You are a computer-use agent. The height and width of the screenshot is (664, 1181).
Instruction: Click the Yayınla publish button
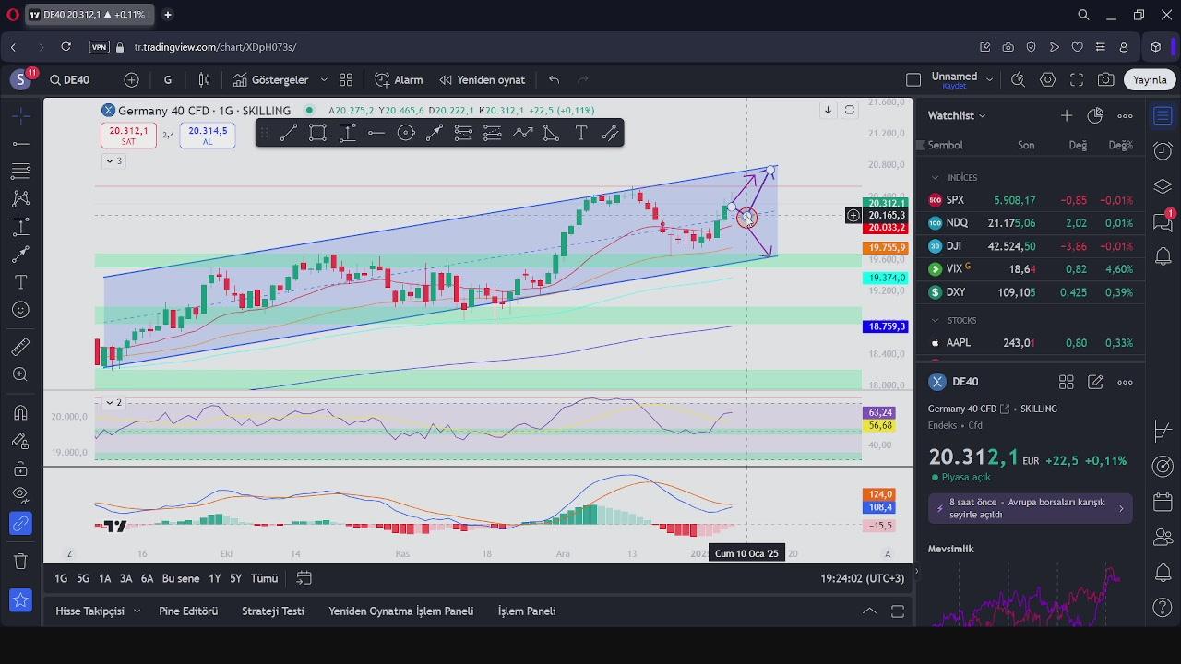(x=1150, y=80)
